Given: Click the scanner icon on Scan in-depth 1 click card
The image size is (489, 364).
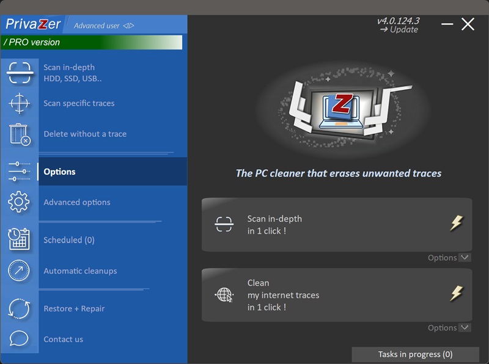Looking at the screenshot, I should (224, 224).
